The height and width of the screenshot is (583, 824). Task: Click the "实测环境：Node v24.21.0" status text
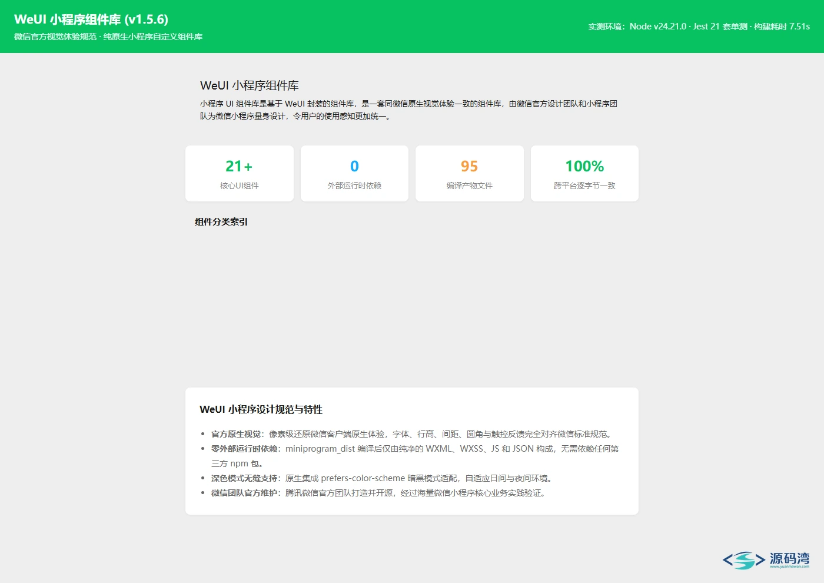coord(699,26)
